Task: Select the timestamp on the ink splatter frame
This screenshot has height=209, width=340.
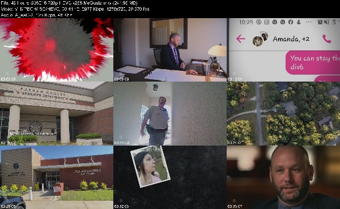Action: 8,79
